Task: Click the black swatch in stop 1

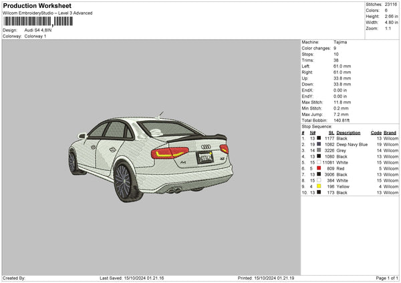Action: (319, 138)
